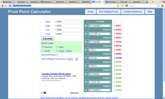This screenshot has width=165, height=99.
Task: Click the browser forward arrow button
Action: [6, 6]
